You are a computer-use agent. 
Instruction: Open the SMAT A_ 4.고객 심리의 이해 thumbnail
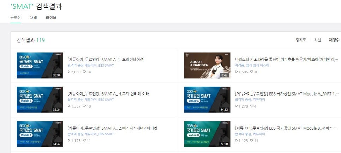pyautogui.click(x=40, y=100)
